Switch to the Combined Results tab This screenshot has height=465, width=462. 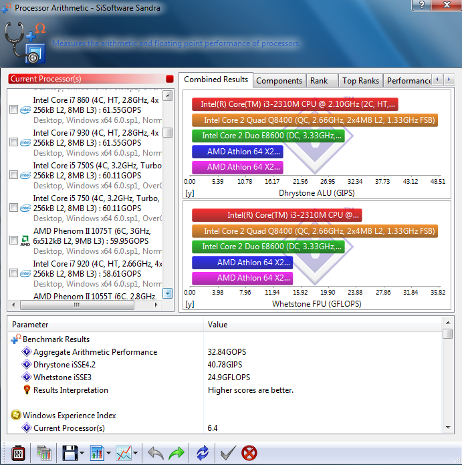[216, 80]
